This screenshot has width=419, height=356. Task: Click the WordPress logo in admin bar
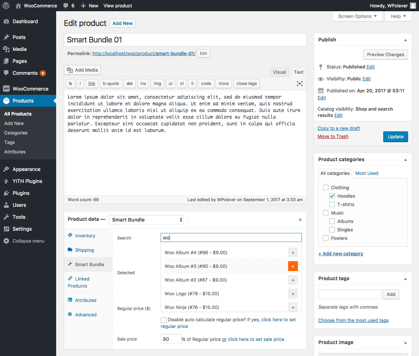pyautogui.click(x=6, y=6)
